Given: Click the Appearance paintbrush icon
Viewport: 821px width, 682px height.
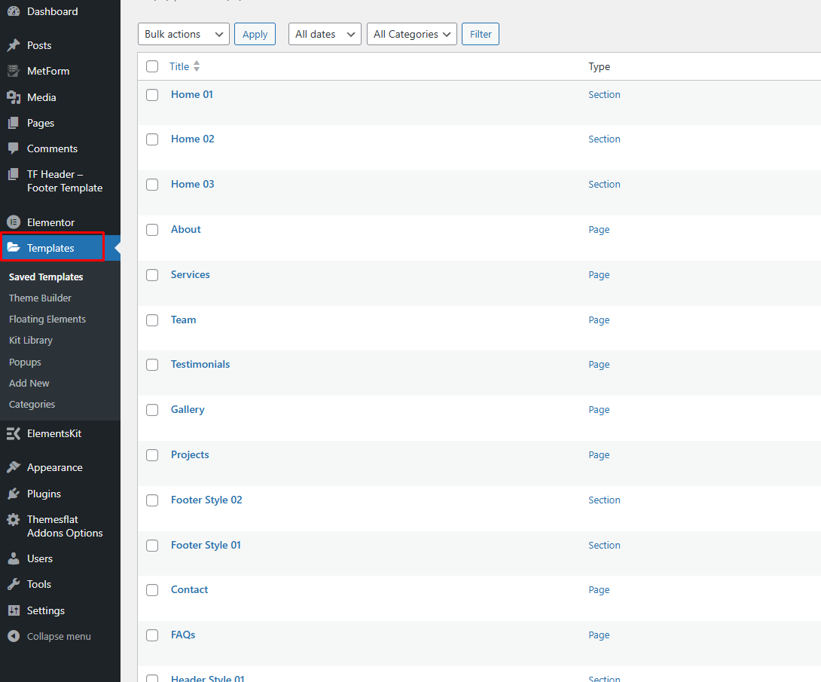Looking at the screenshot, I should click(x=14, y=467).
